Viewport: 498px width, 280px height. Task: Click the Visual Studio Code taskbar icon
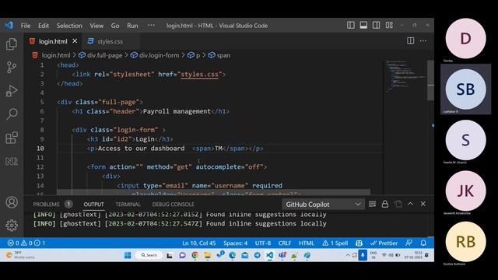pyautogui.click(x=270, y=255)
